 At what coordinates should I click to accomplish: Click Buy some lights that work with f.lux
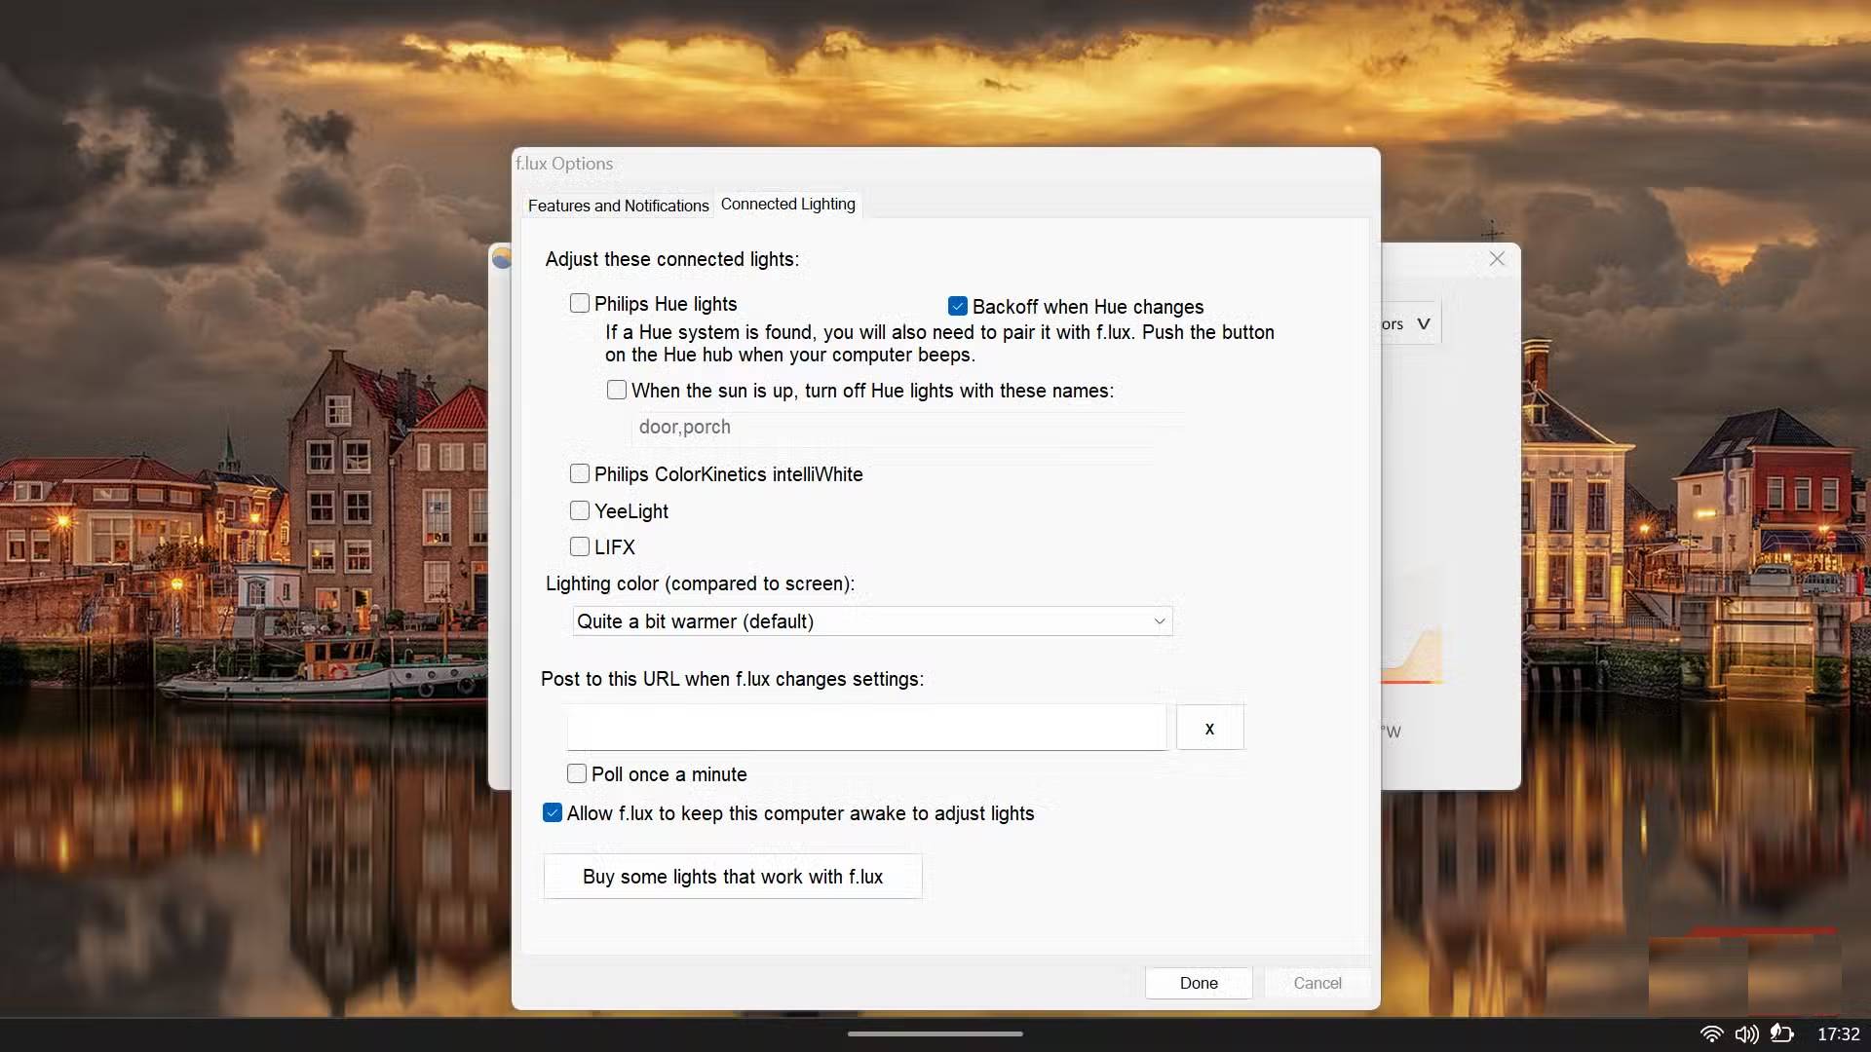pyautogui.click(x=732, y=876)
